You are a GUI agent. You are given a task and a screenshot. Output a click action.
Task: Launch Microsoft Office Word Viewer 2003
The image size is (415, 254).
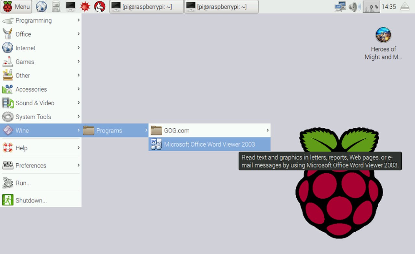209,144
